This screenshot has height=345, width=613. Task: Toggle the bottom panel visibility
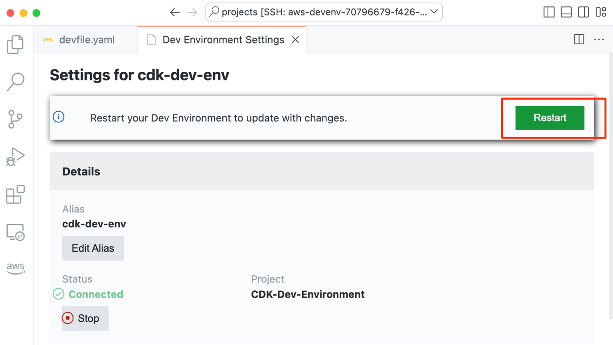tap(566, 12)
